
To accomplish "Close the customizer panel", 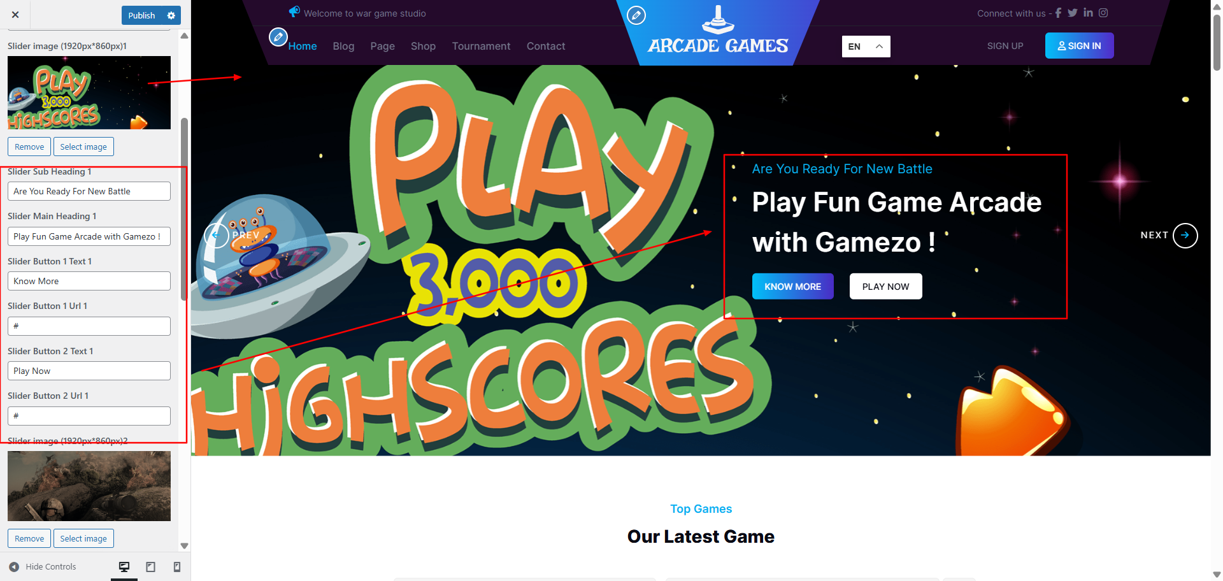I will [x=15, y=15].
